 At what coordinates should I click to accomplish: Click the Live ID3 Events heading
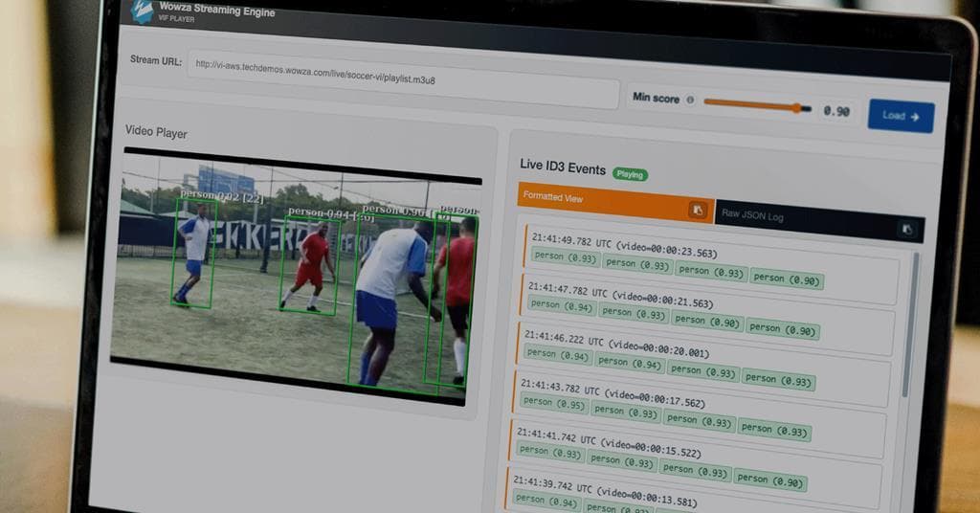[x=563, y=167]
